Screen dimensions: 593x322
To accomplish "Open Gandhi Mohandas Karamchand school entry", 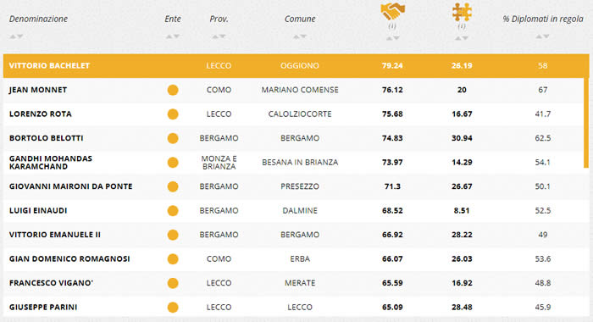I will click(x=51, y=163).
